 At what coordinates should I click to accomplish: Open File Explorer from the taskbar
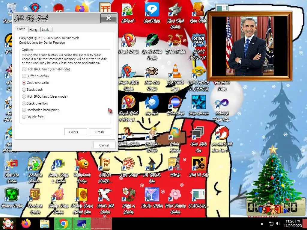45,224
